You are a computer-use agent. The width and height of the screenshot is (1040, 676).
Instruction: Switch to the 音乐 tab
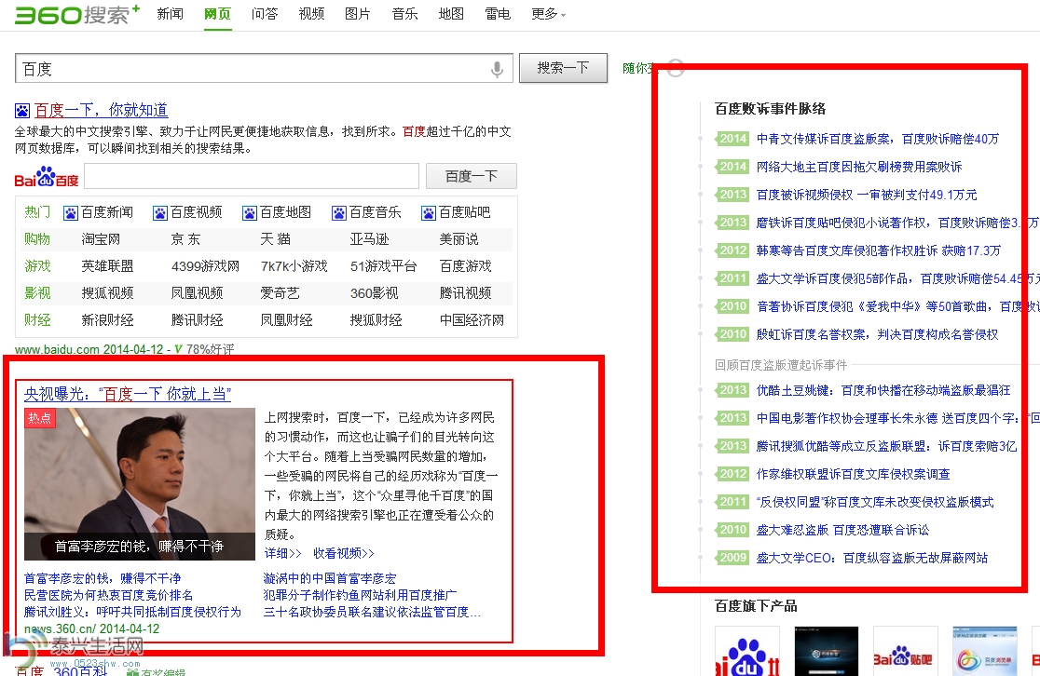[404, 14]
